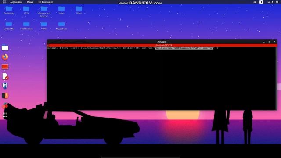Launch Firefox from the dock

pos(5,57)
